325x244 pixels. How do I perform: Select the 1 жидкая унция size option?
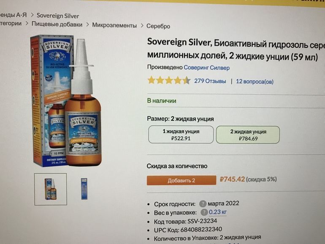coord(181,135)
